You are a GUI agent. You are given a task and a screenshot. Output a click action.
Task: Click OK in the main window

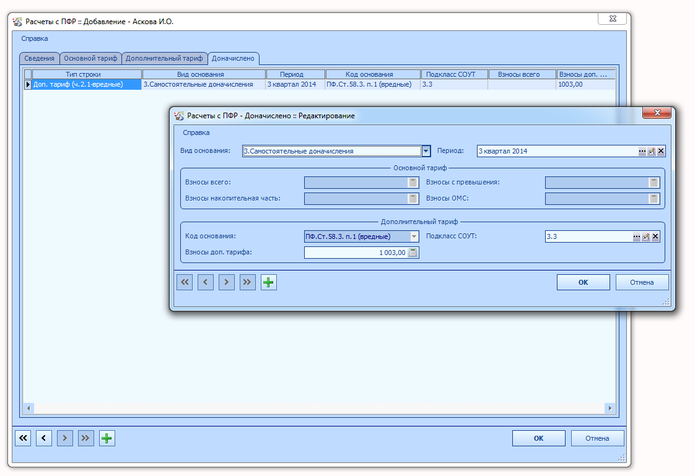click(x=538, y=438)
